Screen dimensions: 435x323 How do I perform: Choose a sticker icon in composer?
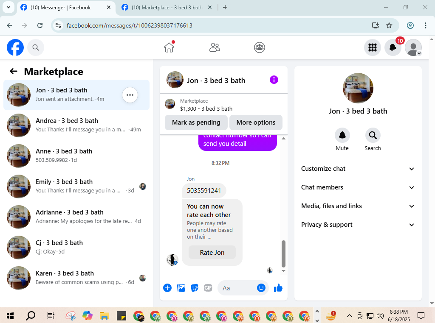click(195, 288)
